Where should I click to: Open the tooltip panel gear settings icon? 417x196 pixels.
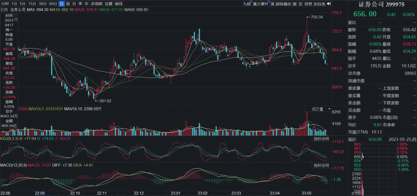[x=16, y=20]
